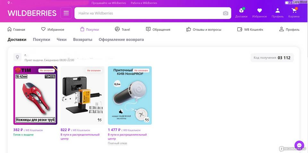Click Не оплачен badge on TIM scissors
The width and height of the screenshot is (308, 153).
[47, 70]
